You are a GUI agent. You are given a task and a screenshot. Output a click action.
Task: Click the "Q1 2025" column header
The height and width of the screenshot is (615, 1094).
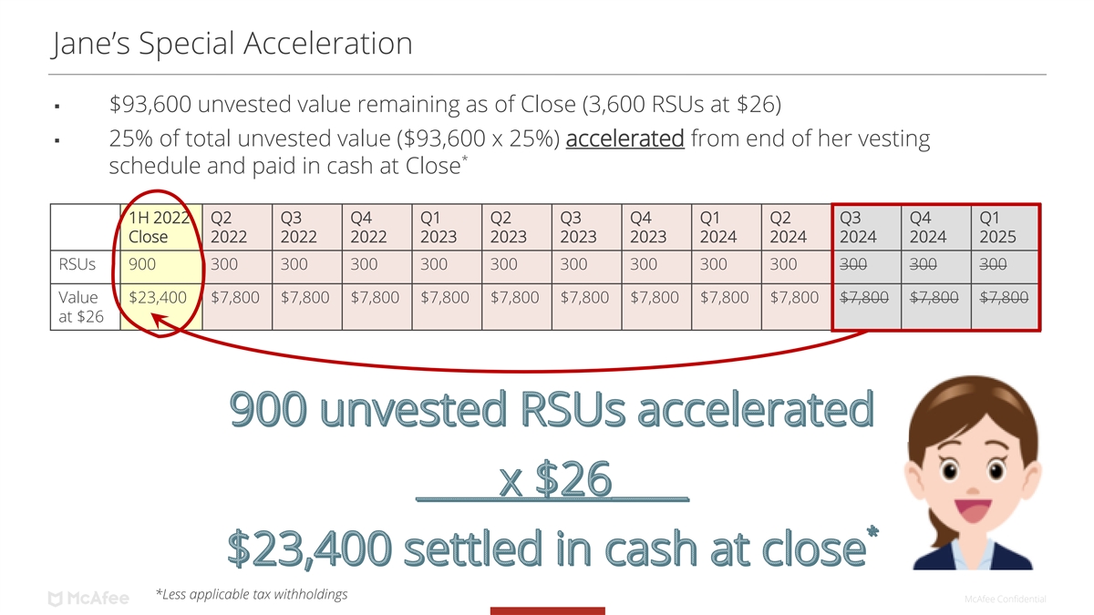tap(1005, 227)
